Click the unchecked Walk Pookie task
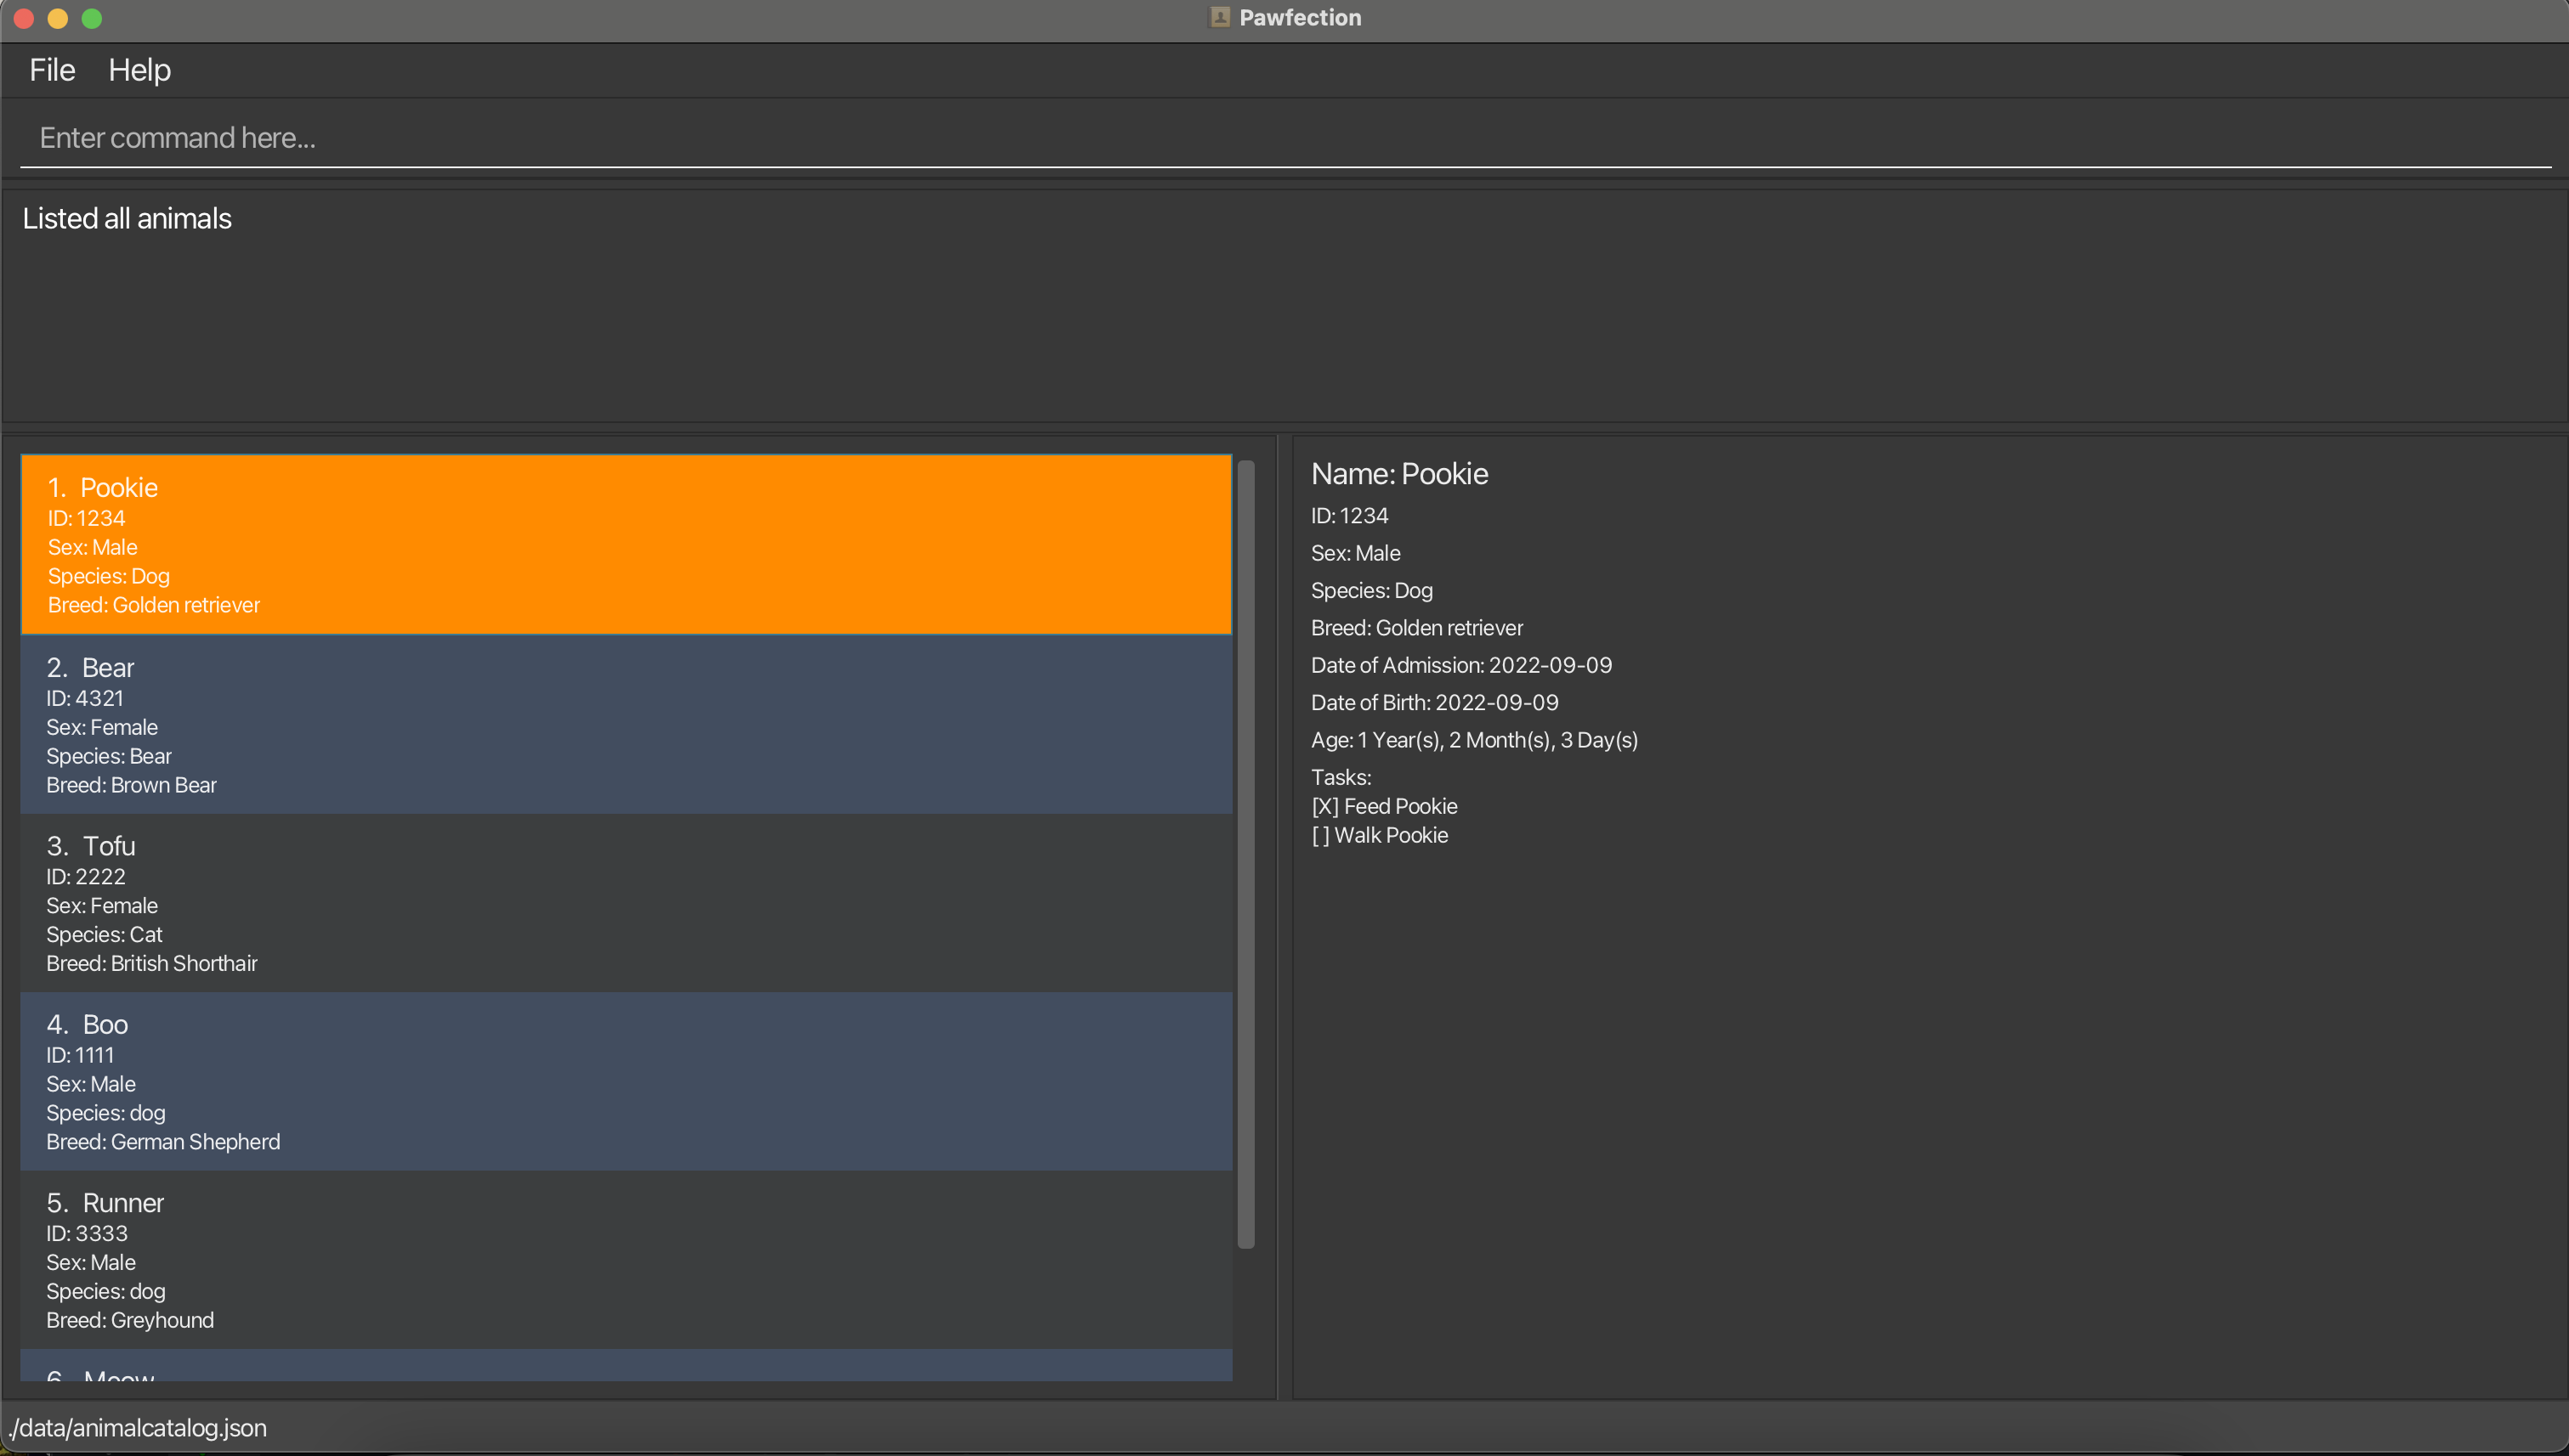2569x1456 pixels. tap(1379, 835)
